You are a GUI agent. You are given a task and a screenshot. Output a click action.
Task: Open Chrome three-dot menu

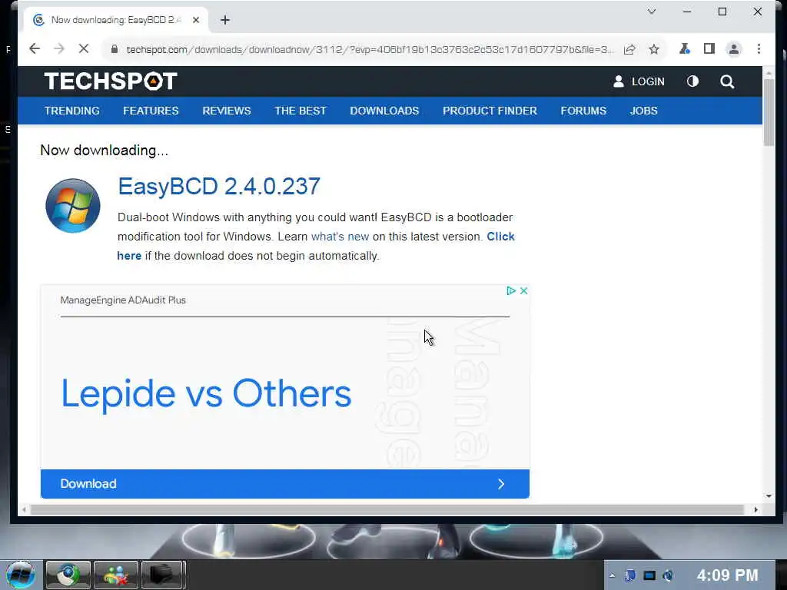click(x=759, y=48)
